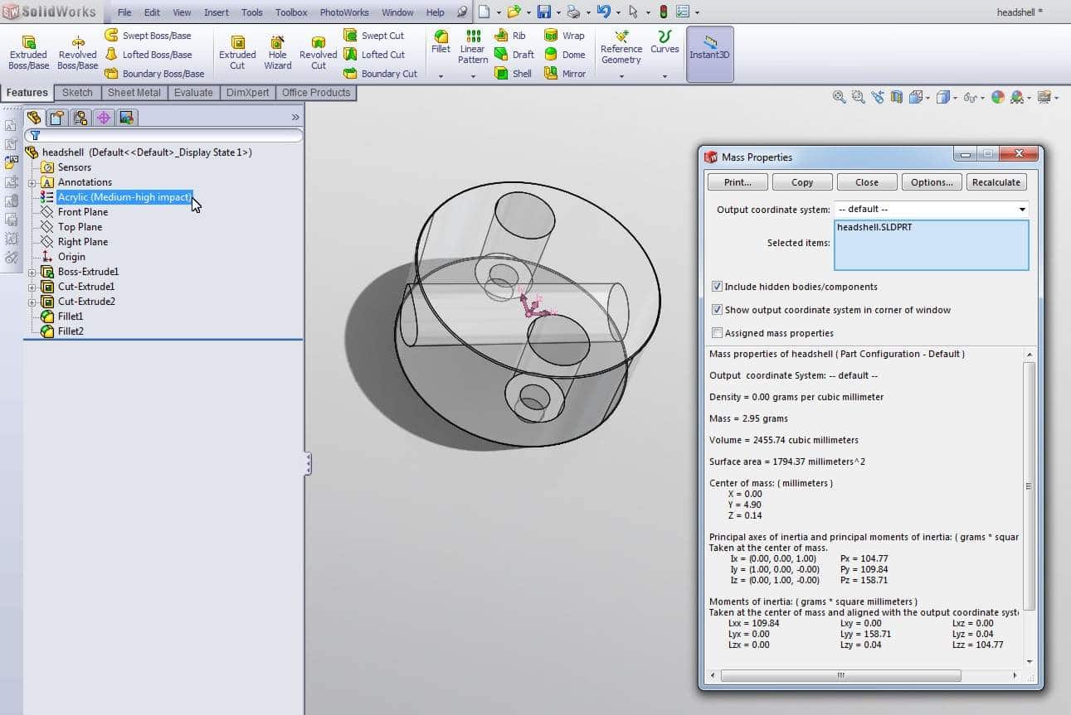Open the Insert menu

[217, 12]
